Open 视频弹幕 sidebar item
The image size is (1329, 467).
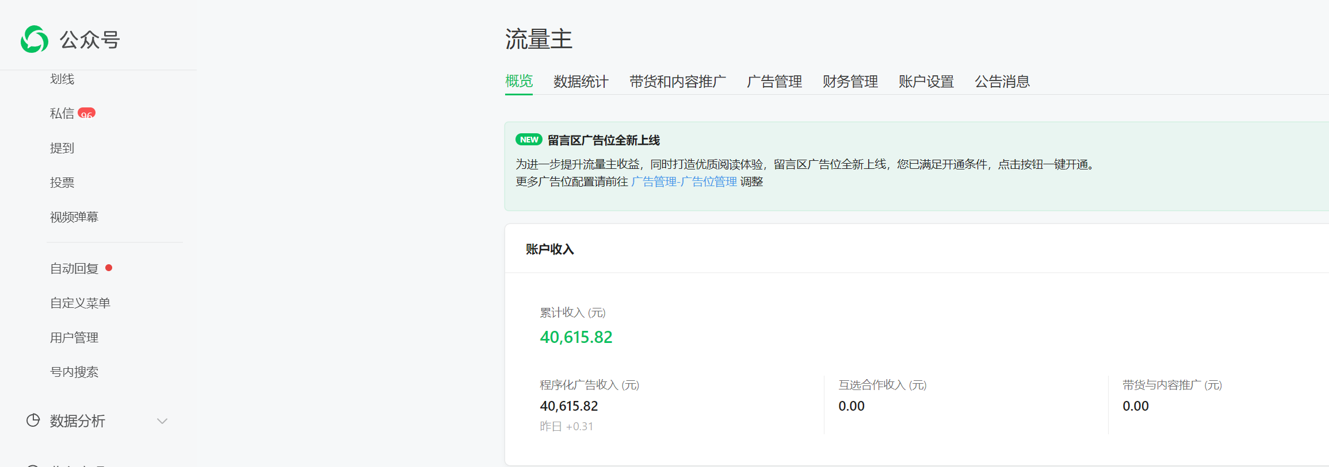click(x=74, y=217)
